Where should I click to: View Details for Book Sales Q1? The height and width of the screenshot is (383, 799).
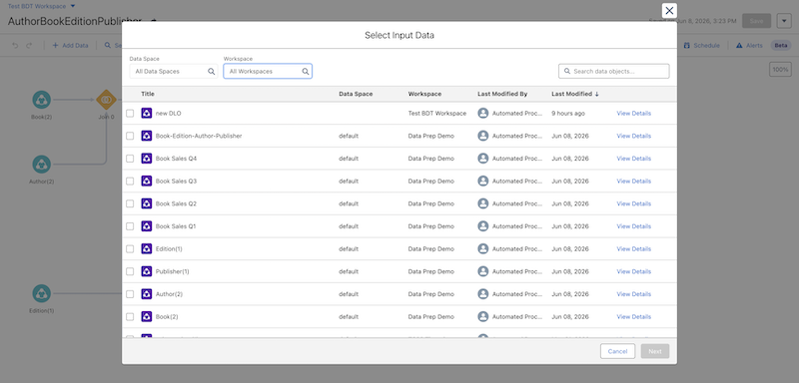tap(634, 226)
